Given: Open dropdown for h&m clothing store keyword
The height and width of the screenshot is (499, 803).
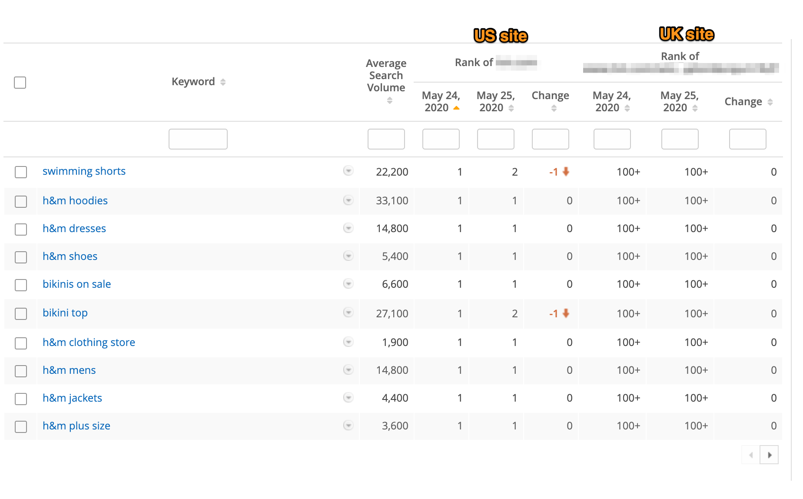Looking at the screenshot, I should point(348,342).
